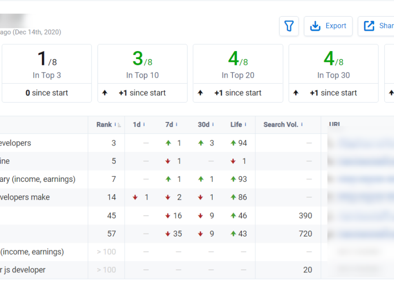Open the Share button
Screen dimensions: 394x295
click(377, 26)
